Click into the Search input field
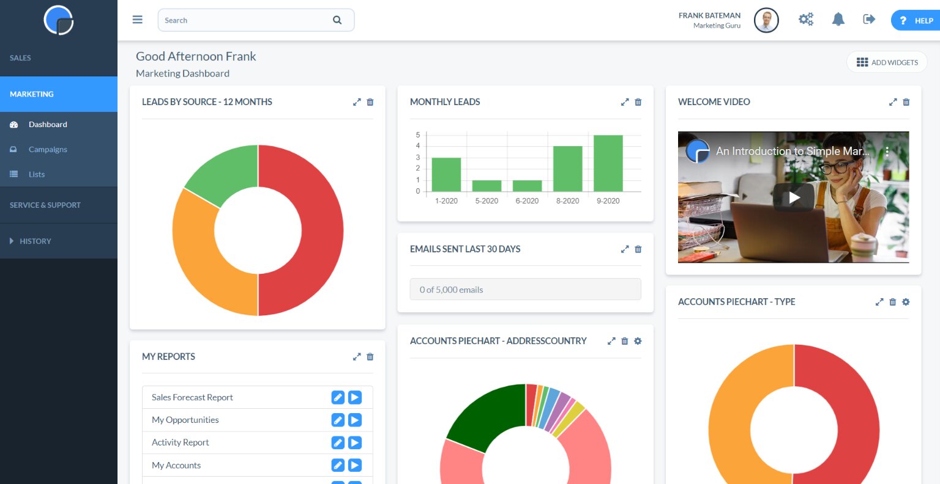This screenshot has width=940, height=484. point(245,20)
